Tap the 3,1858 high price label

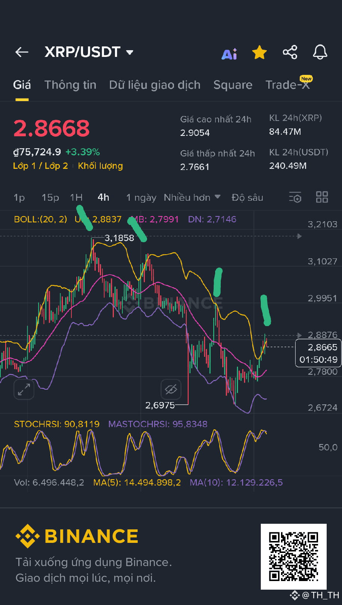(x=119, y=238)
